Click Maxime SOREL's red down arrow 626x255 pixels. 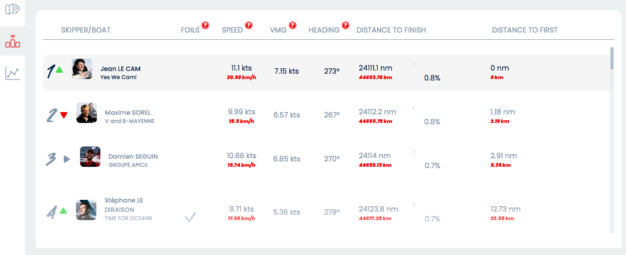[64, 115]
